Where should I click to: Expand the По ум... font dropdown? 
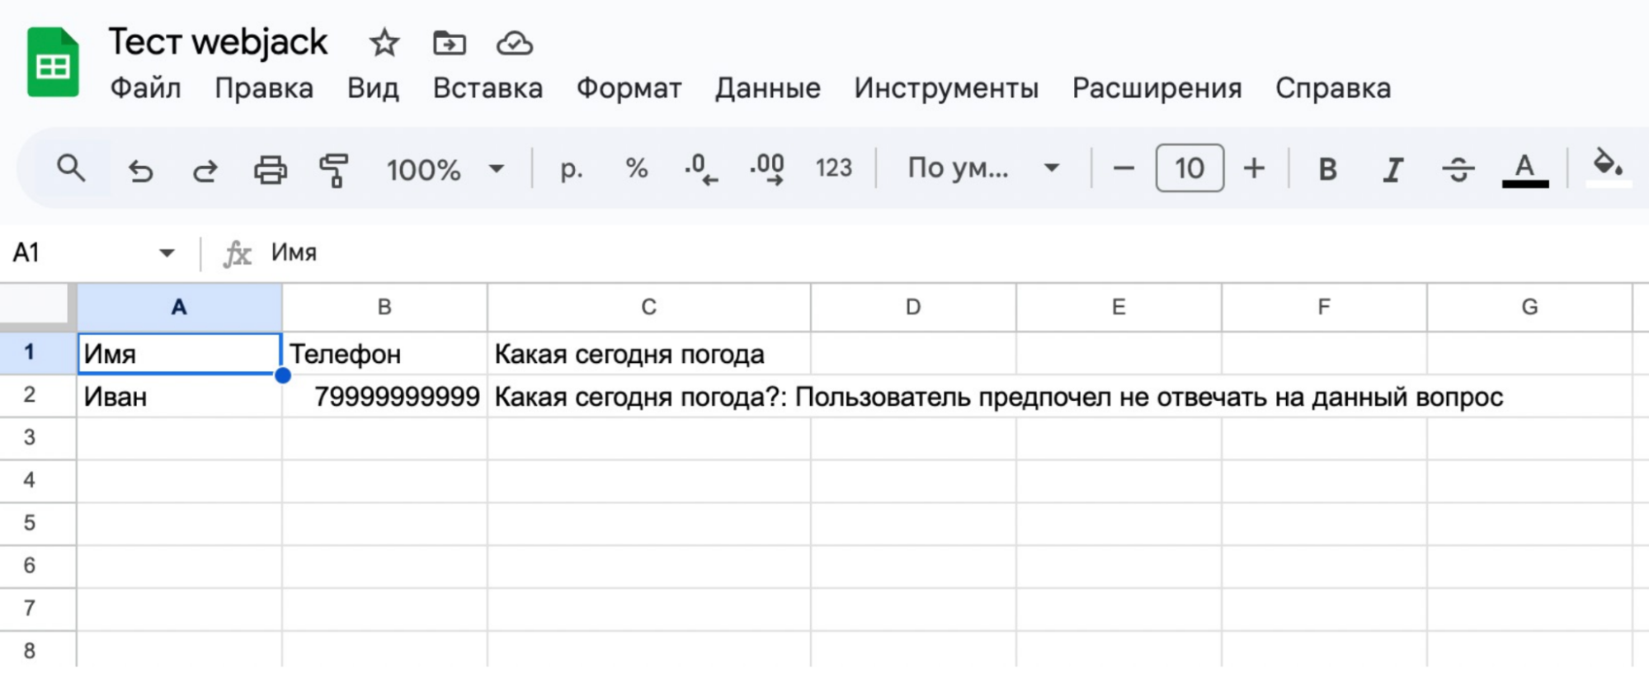point(982,168)
